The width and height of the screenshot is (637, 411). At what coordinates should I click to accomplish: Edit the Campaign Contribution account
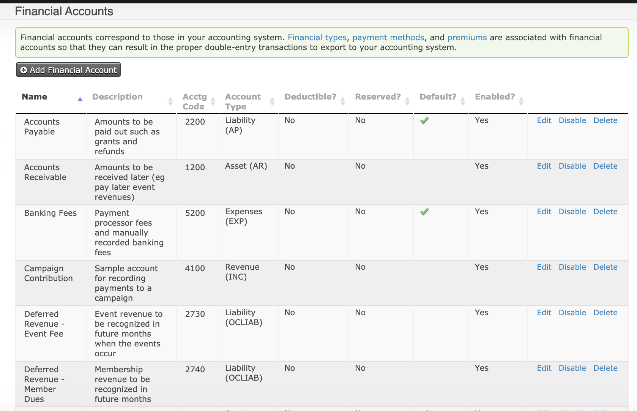coord(544,267)
